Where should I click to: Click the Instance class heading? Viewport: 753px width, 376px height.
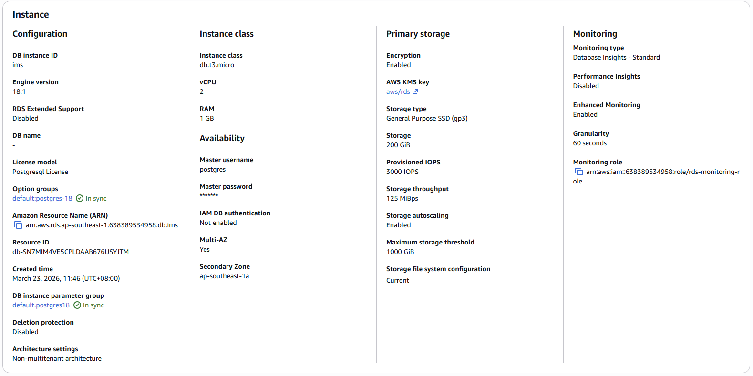click(227, 34)
